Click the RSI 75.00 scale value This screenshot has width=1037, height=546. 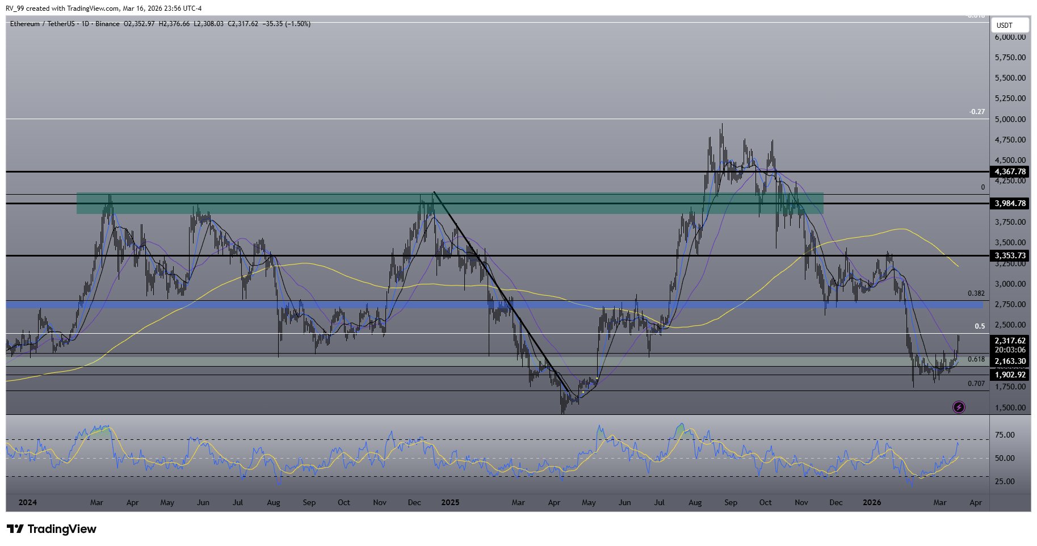click(1005, 435)
